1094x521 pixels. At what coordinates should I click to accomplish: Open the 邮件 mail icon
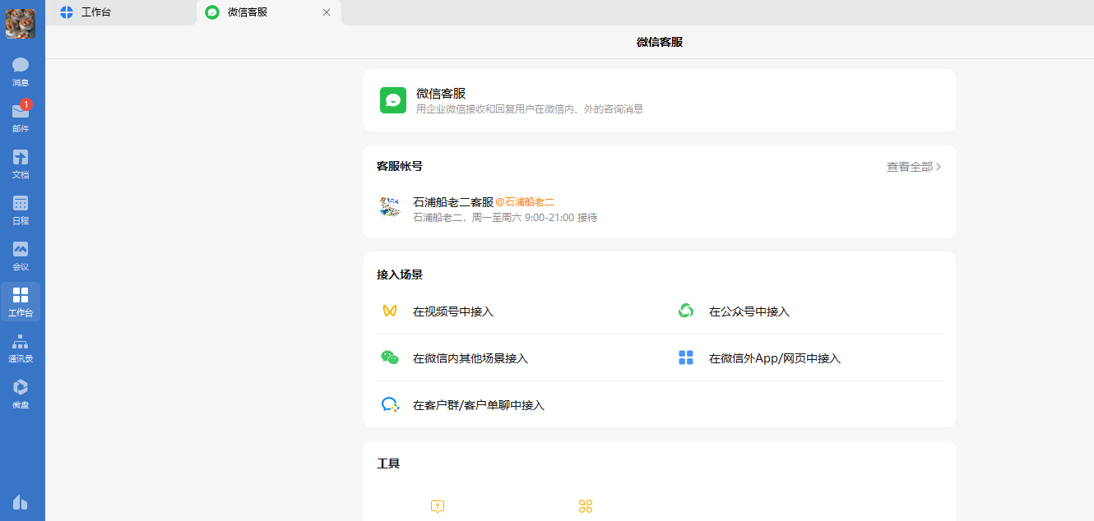(x=21, y=117)
